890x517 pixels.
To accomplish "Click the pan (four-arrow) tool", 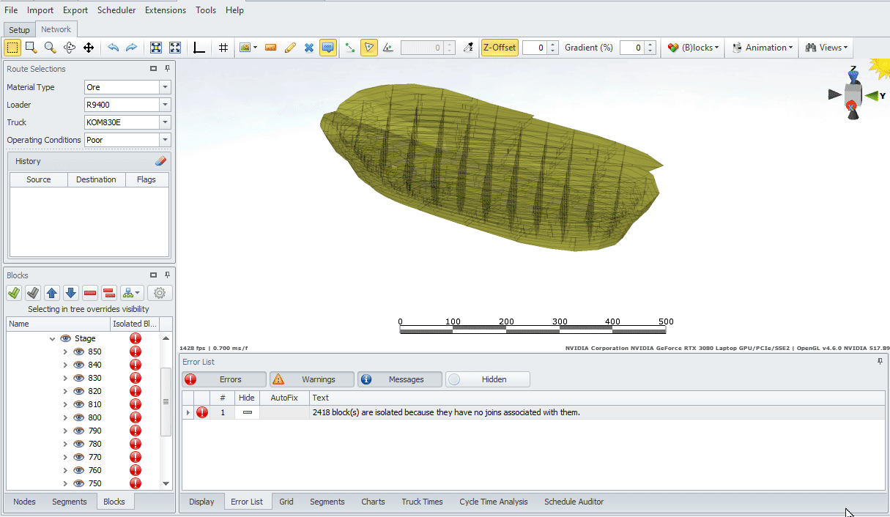I will point(89,48).
